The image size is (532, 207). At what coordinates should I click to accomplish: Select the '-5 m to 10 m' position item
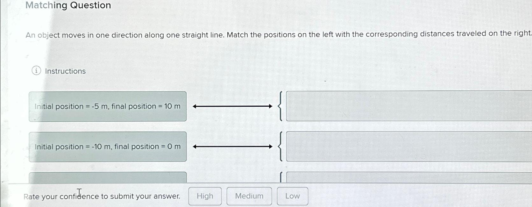pos(108,106)
